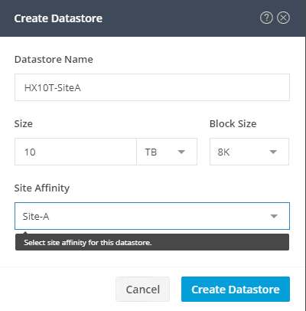Cancel the datastore creation

(x=142, y=289)
